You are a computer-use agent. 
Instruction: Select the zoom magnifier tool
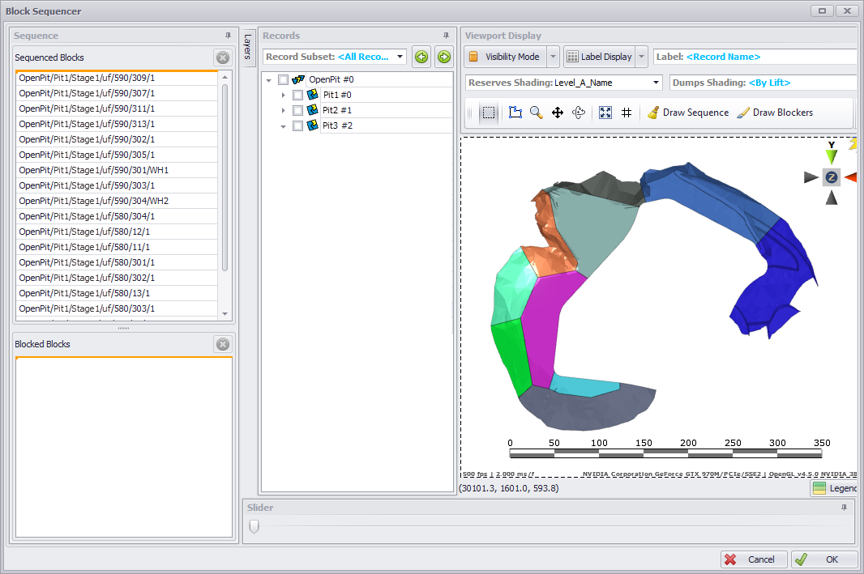[536, 113]
